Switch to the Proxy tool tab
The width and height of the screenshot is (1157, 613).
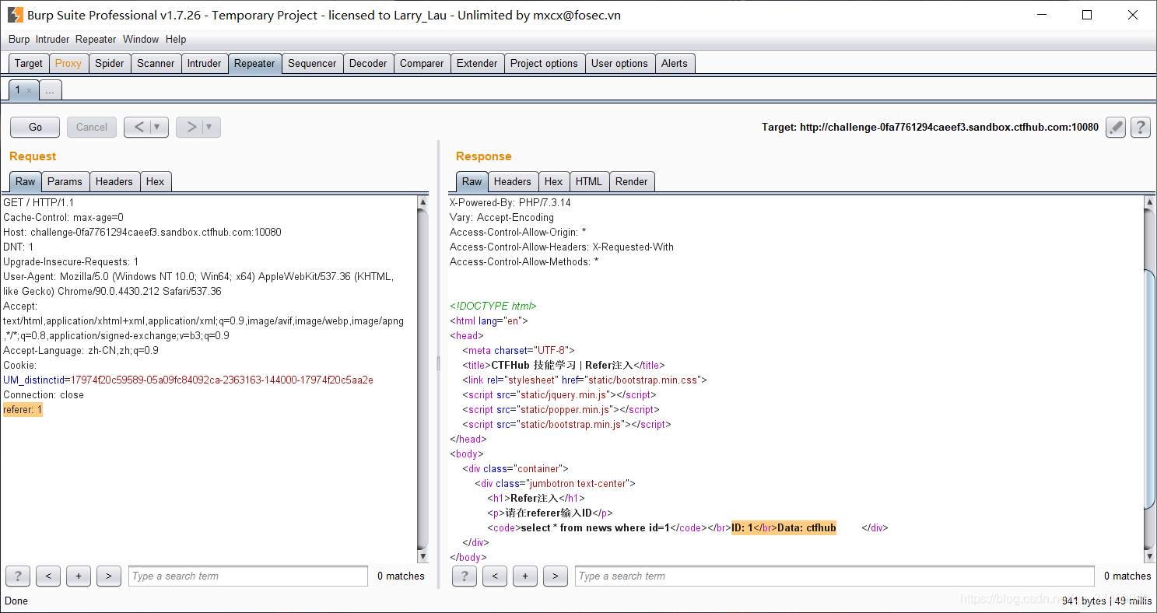(68, 63)
